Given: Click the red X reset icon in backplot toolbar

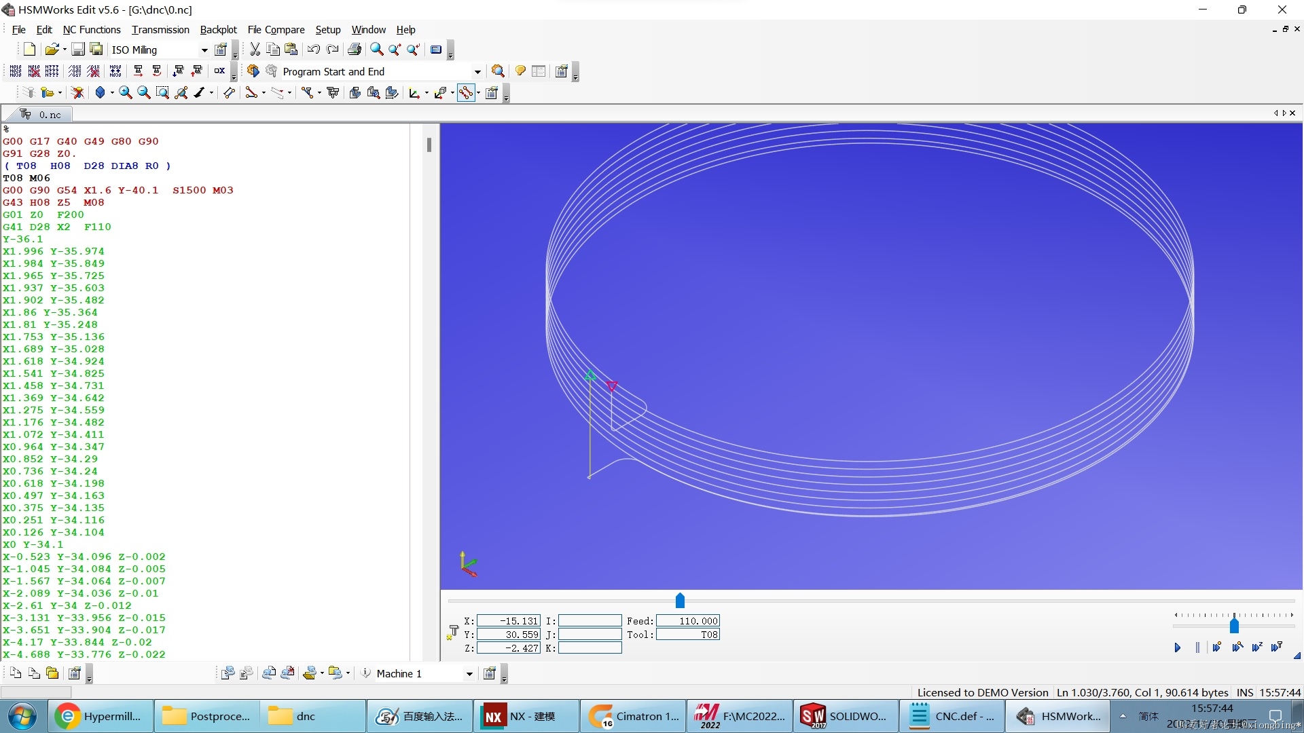Looking at the screenshot, I should click(x=78, y=93).
